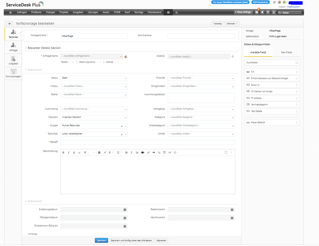Click the add asset plus icon
319x246 pixels.
[233, 57]
